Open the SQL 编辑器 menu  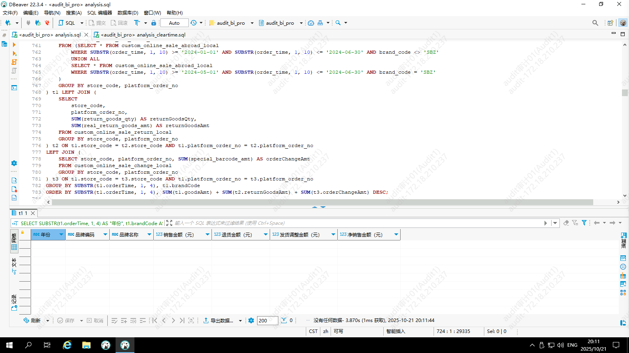[99, 13]
